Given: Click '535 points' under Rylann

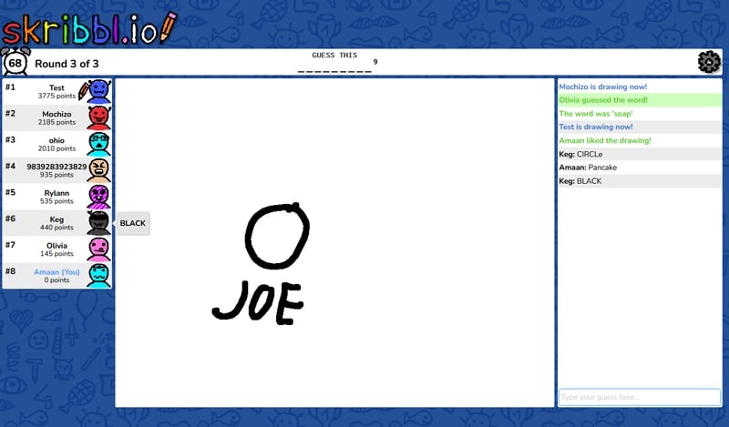Looking at the screenshot, I should pyautogui.click(x=56, y=201).
